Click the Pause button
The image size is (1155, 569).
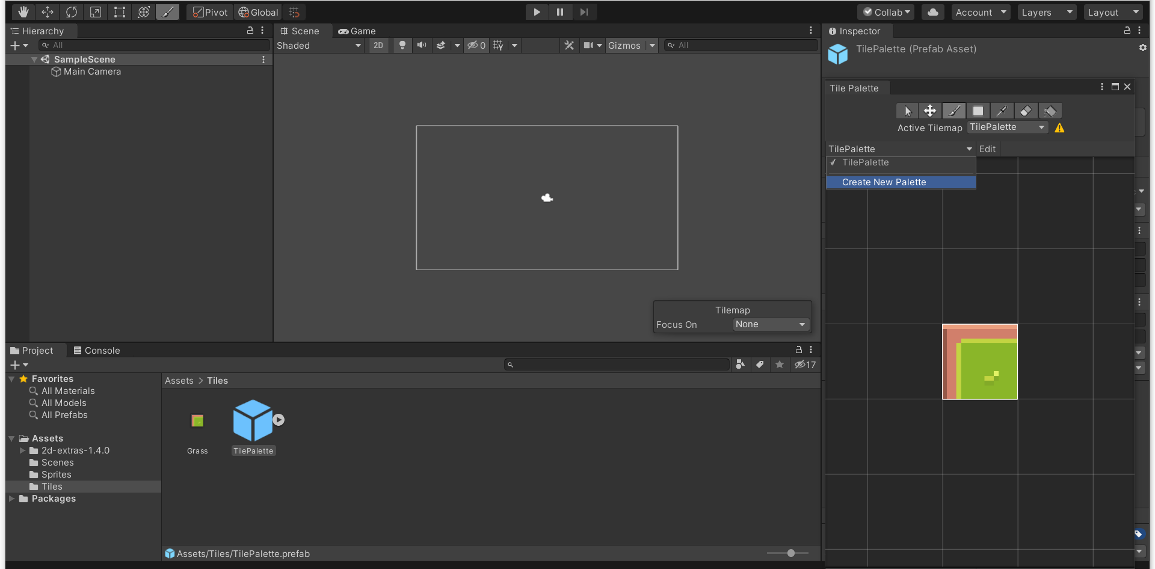click(x=560, y=12)
